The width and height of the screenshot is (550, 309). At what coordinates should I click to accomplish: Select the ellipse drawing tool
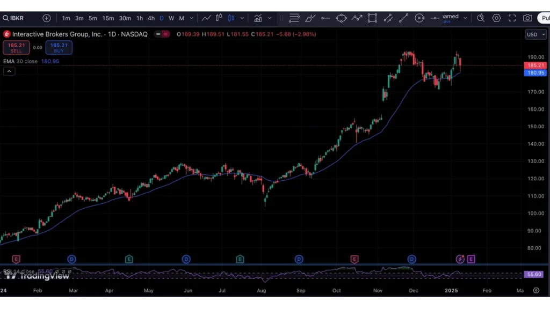341,18
